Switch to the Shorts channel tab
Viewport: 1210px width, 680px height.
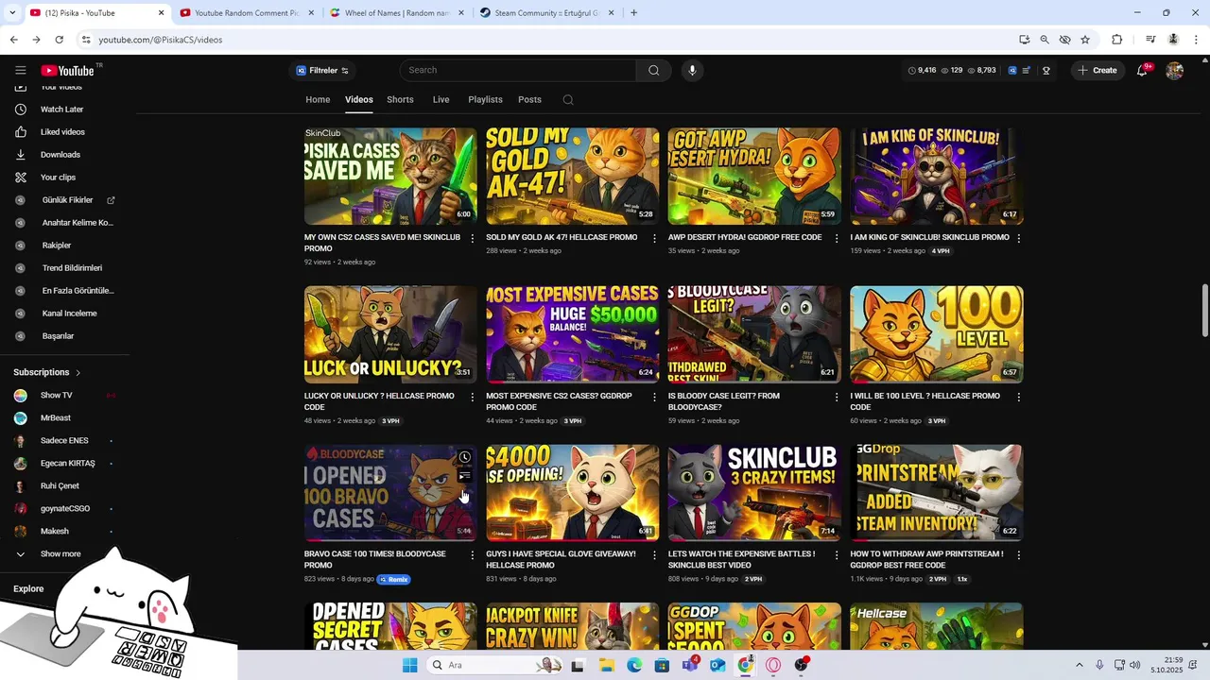tap(400, 99)
